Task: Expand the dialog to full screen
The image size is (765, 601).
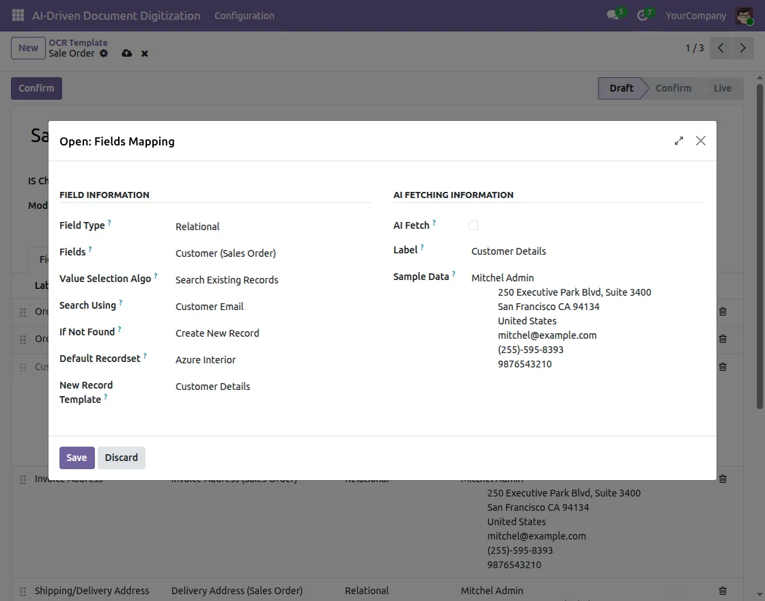Action: click(679, 141)
